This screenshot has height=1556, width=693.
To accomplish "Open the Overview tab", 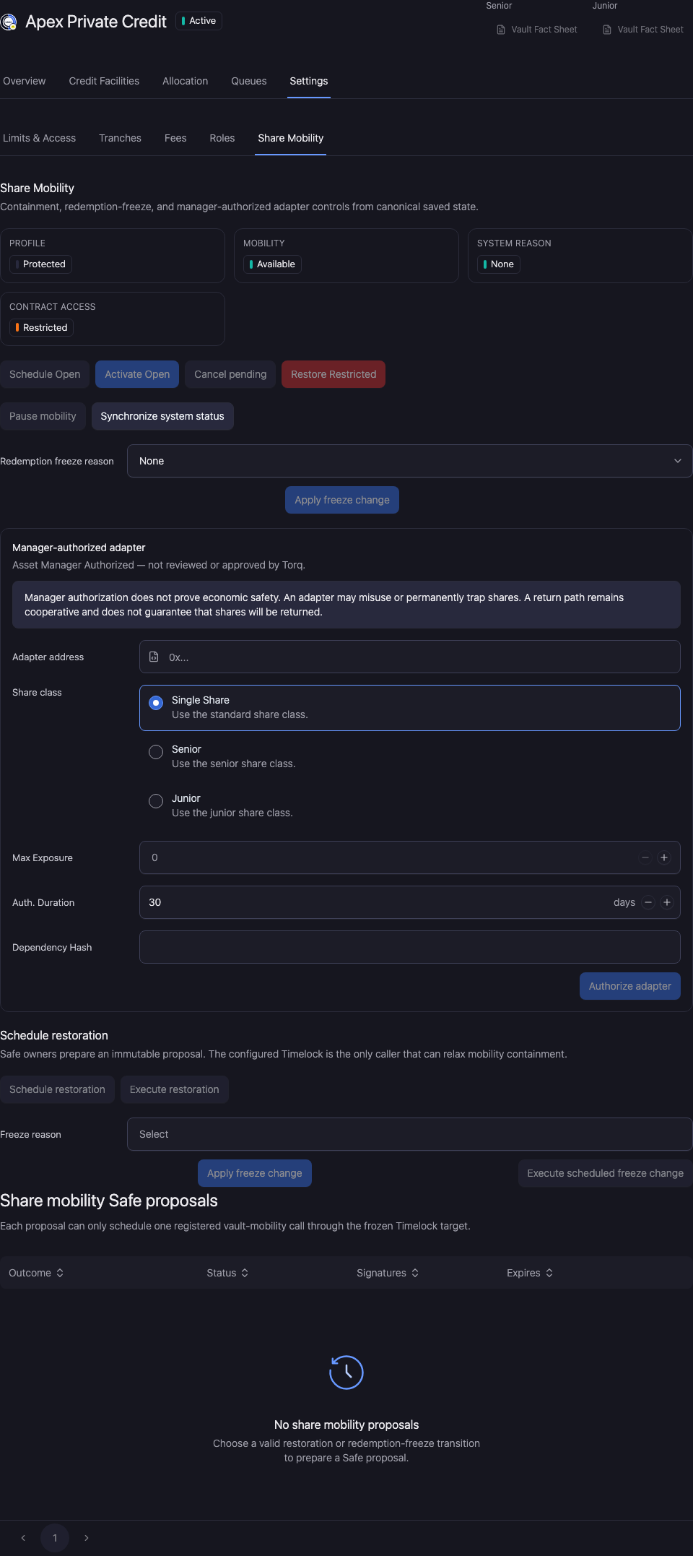I will [25, 81].
